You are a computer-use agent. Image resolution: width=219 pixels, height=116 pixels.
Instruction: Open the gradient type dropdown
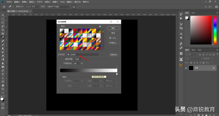tap(78, 59)
